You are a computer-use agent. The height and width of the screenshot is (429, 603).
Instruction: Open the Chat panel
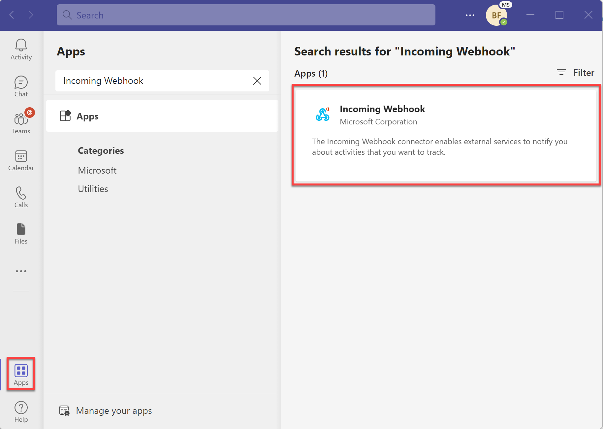pyautogui.click(x=21, y=86)
